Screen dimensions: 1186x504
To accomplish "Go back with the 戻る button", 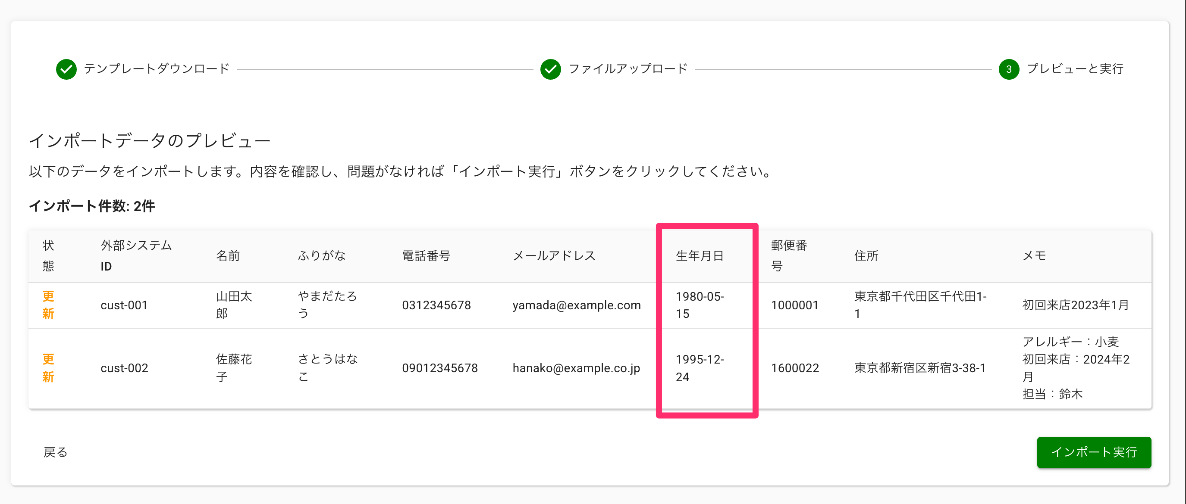I will (55, 452).
